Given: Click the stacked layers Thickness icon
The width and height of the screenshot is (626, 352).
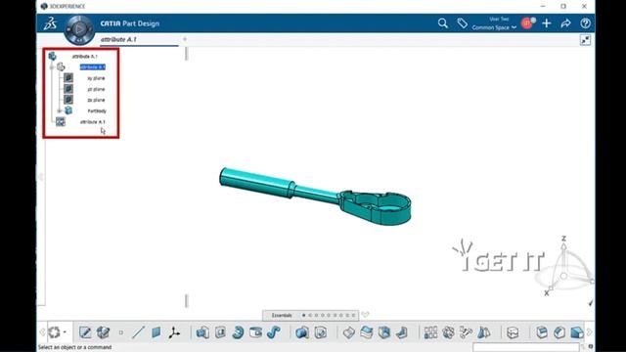Looking at the screenshot, I should (367, 332).
